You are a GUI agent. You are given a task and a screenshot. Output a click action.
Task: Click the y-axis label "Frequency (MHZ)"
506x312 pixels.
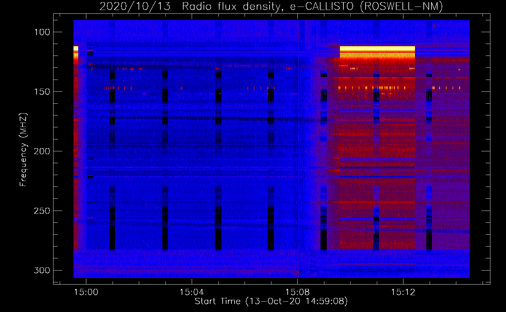pos(23,149)
